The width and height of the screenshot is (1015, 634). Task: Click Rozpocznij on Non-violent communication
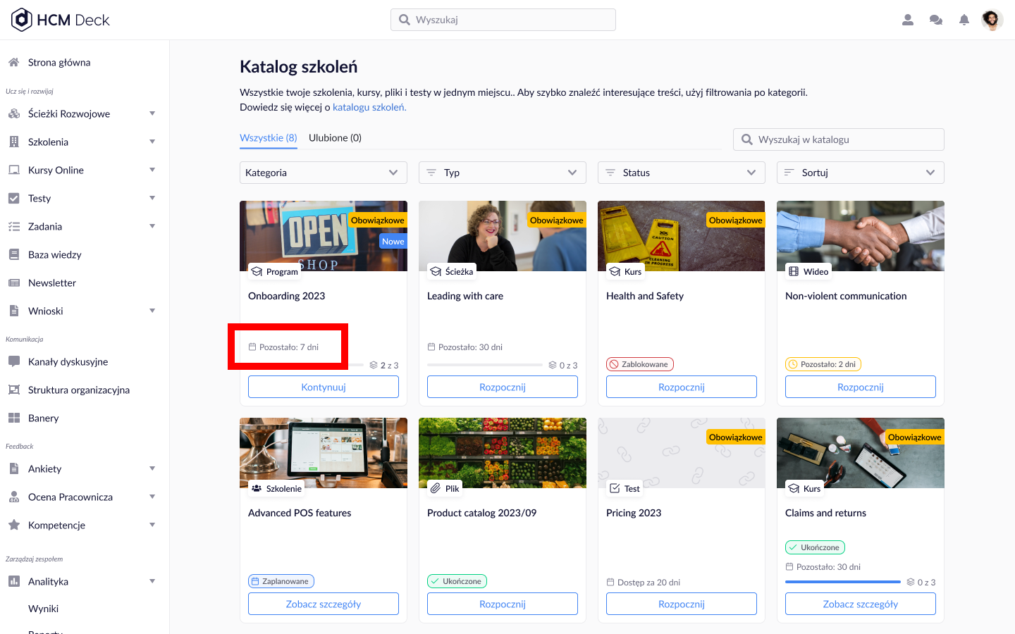pos(861,387)
